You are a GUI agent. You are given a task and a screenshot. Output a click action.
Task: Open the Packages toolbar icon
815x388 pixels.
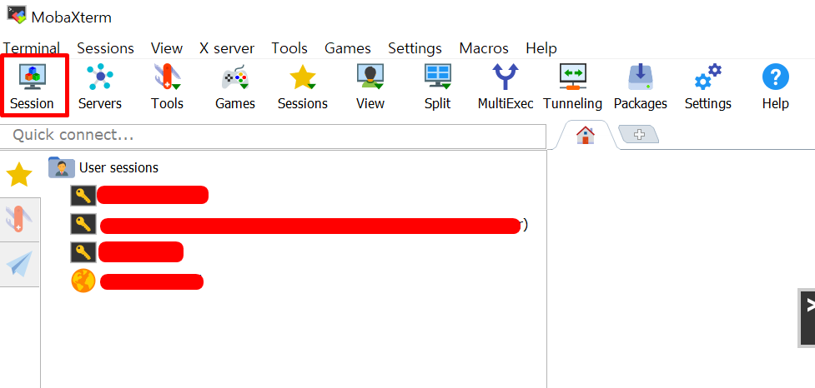pyautogui.click(x=641, y=86)
